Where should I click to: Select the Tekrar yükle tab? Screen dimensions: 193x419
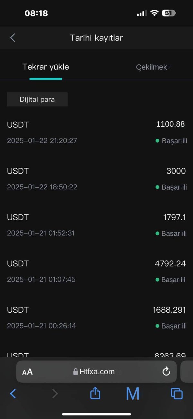pyautogui.click(x=46, y=67)
